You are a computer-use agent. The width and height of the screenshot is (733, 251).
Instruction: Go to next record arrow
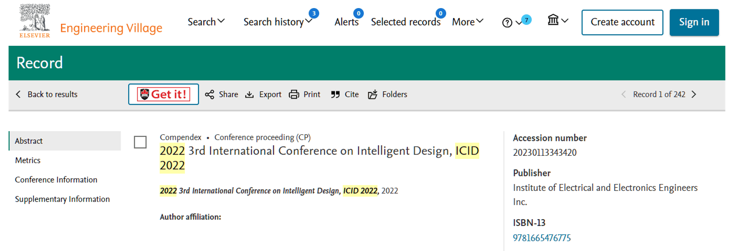694,94
